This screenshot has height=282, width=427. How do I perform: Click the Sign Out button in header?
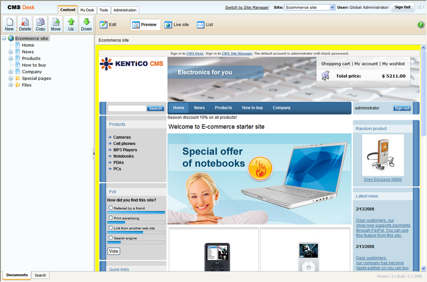click(402, 7)
